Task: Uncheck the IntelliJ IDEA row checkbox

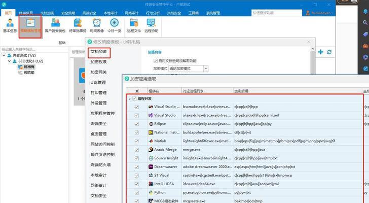Action: coord(137,184)
